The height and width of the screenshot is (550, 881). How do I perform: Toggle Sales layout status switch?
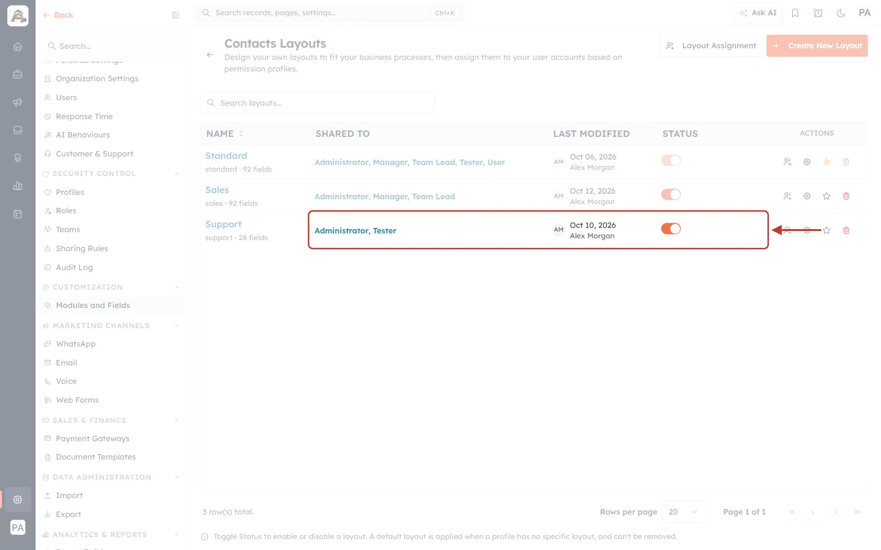click(x=671, y=194)
